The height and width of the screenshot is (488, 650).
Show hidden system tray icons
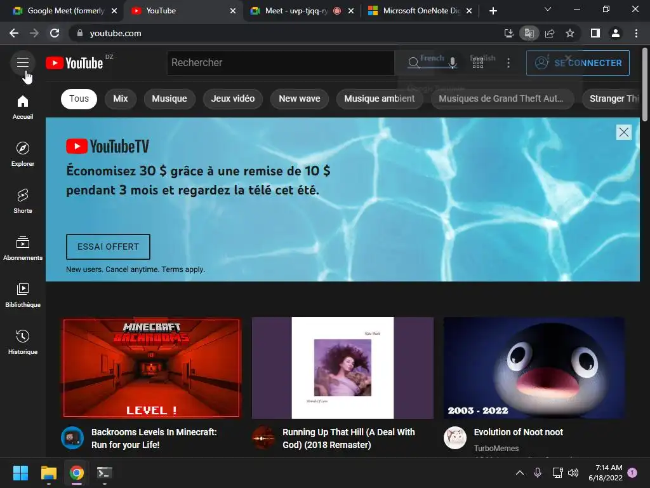pos(519,473)
